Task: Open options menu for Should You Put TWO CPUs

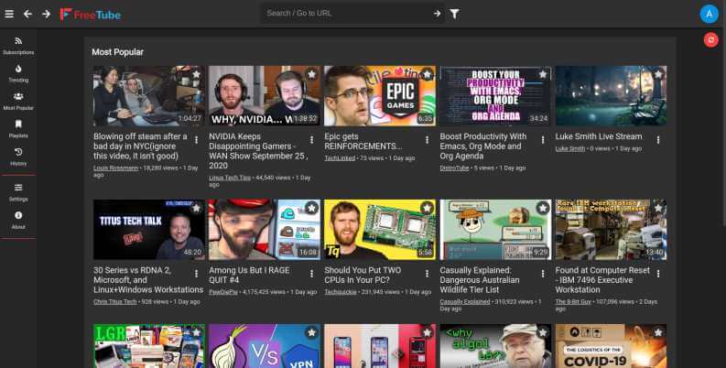Action: [x=427, y=274]
